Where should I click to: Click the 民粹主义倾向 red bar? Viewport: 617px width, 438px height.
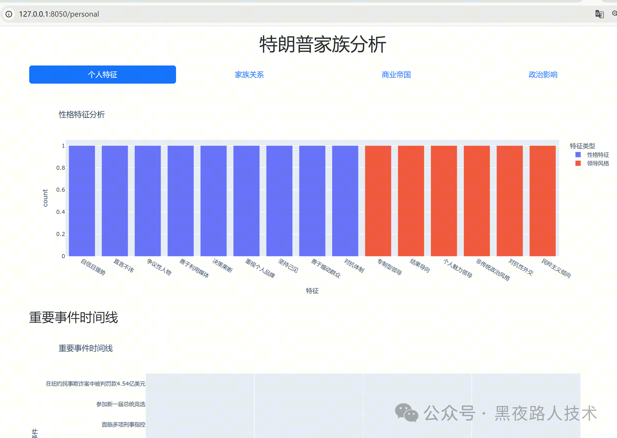[542, 201]
